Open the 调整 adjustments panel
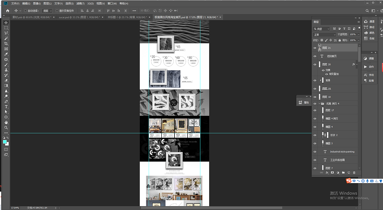 (x=369, y=59)
